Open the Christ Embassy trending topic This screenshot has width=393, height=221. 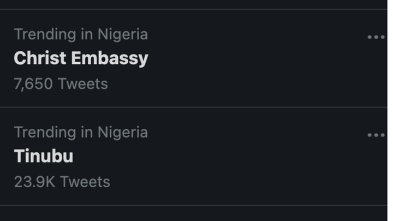tap(81, 58)
